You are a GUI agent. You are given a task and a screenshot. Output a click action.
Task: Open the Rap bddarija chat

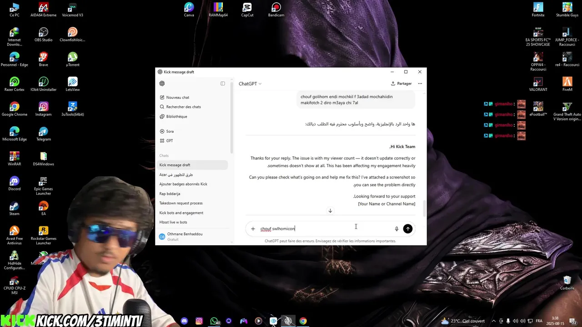pyautogui.click(x=193, y=193)
